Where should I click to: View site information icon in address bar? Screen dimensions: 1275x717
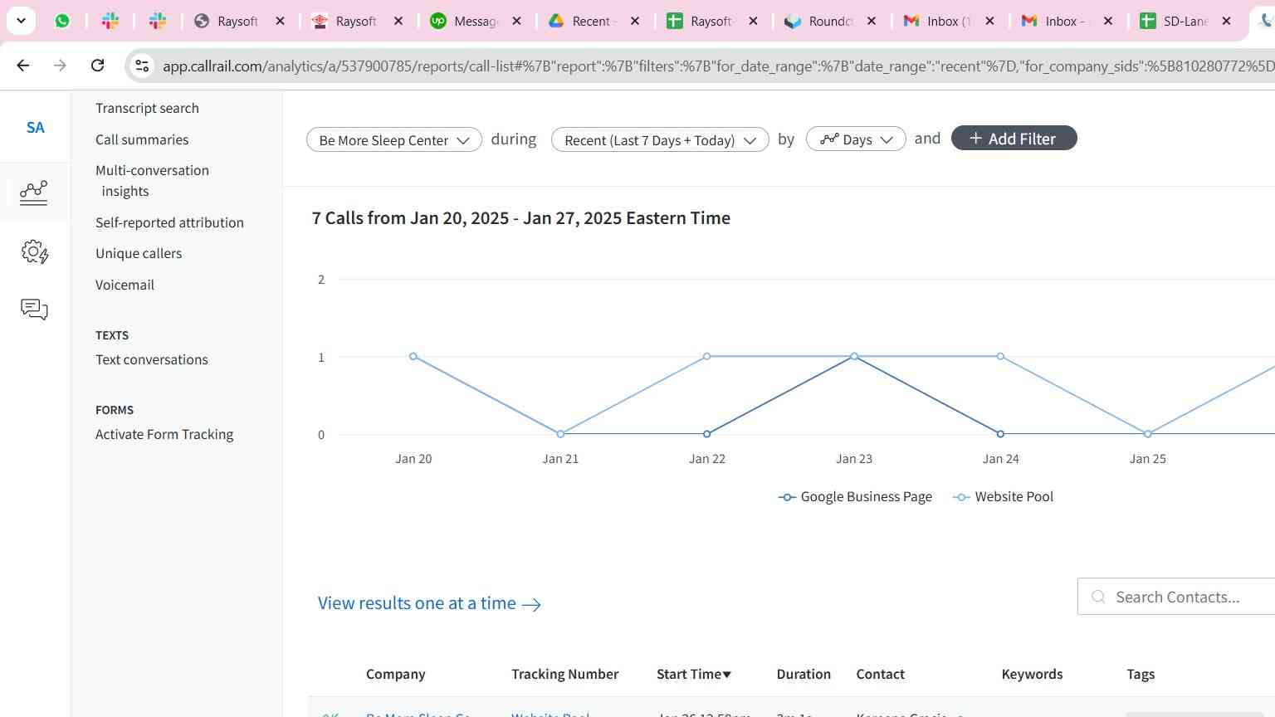[x=142, y=66]
